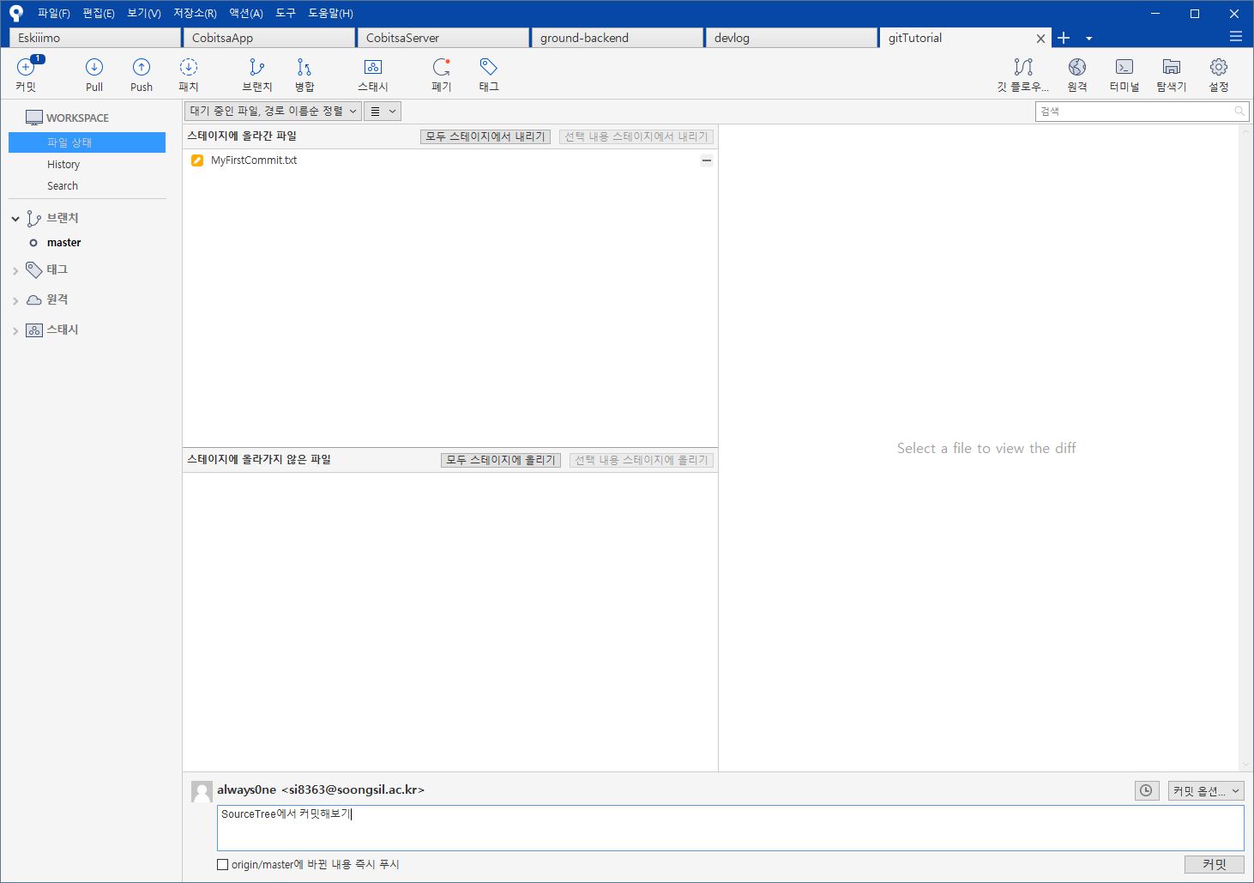
Task: Open the 커밋 옵션 (Commit options) dropdown
Action: pyautogui.click(x=1206, y=791)
